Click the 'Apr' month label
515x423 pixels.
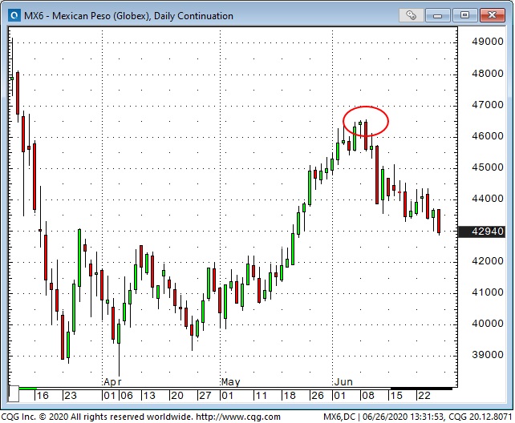coord(112,382)
